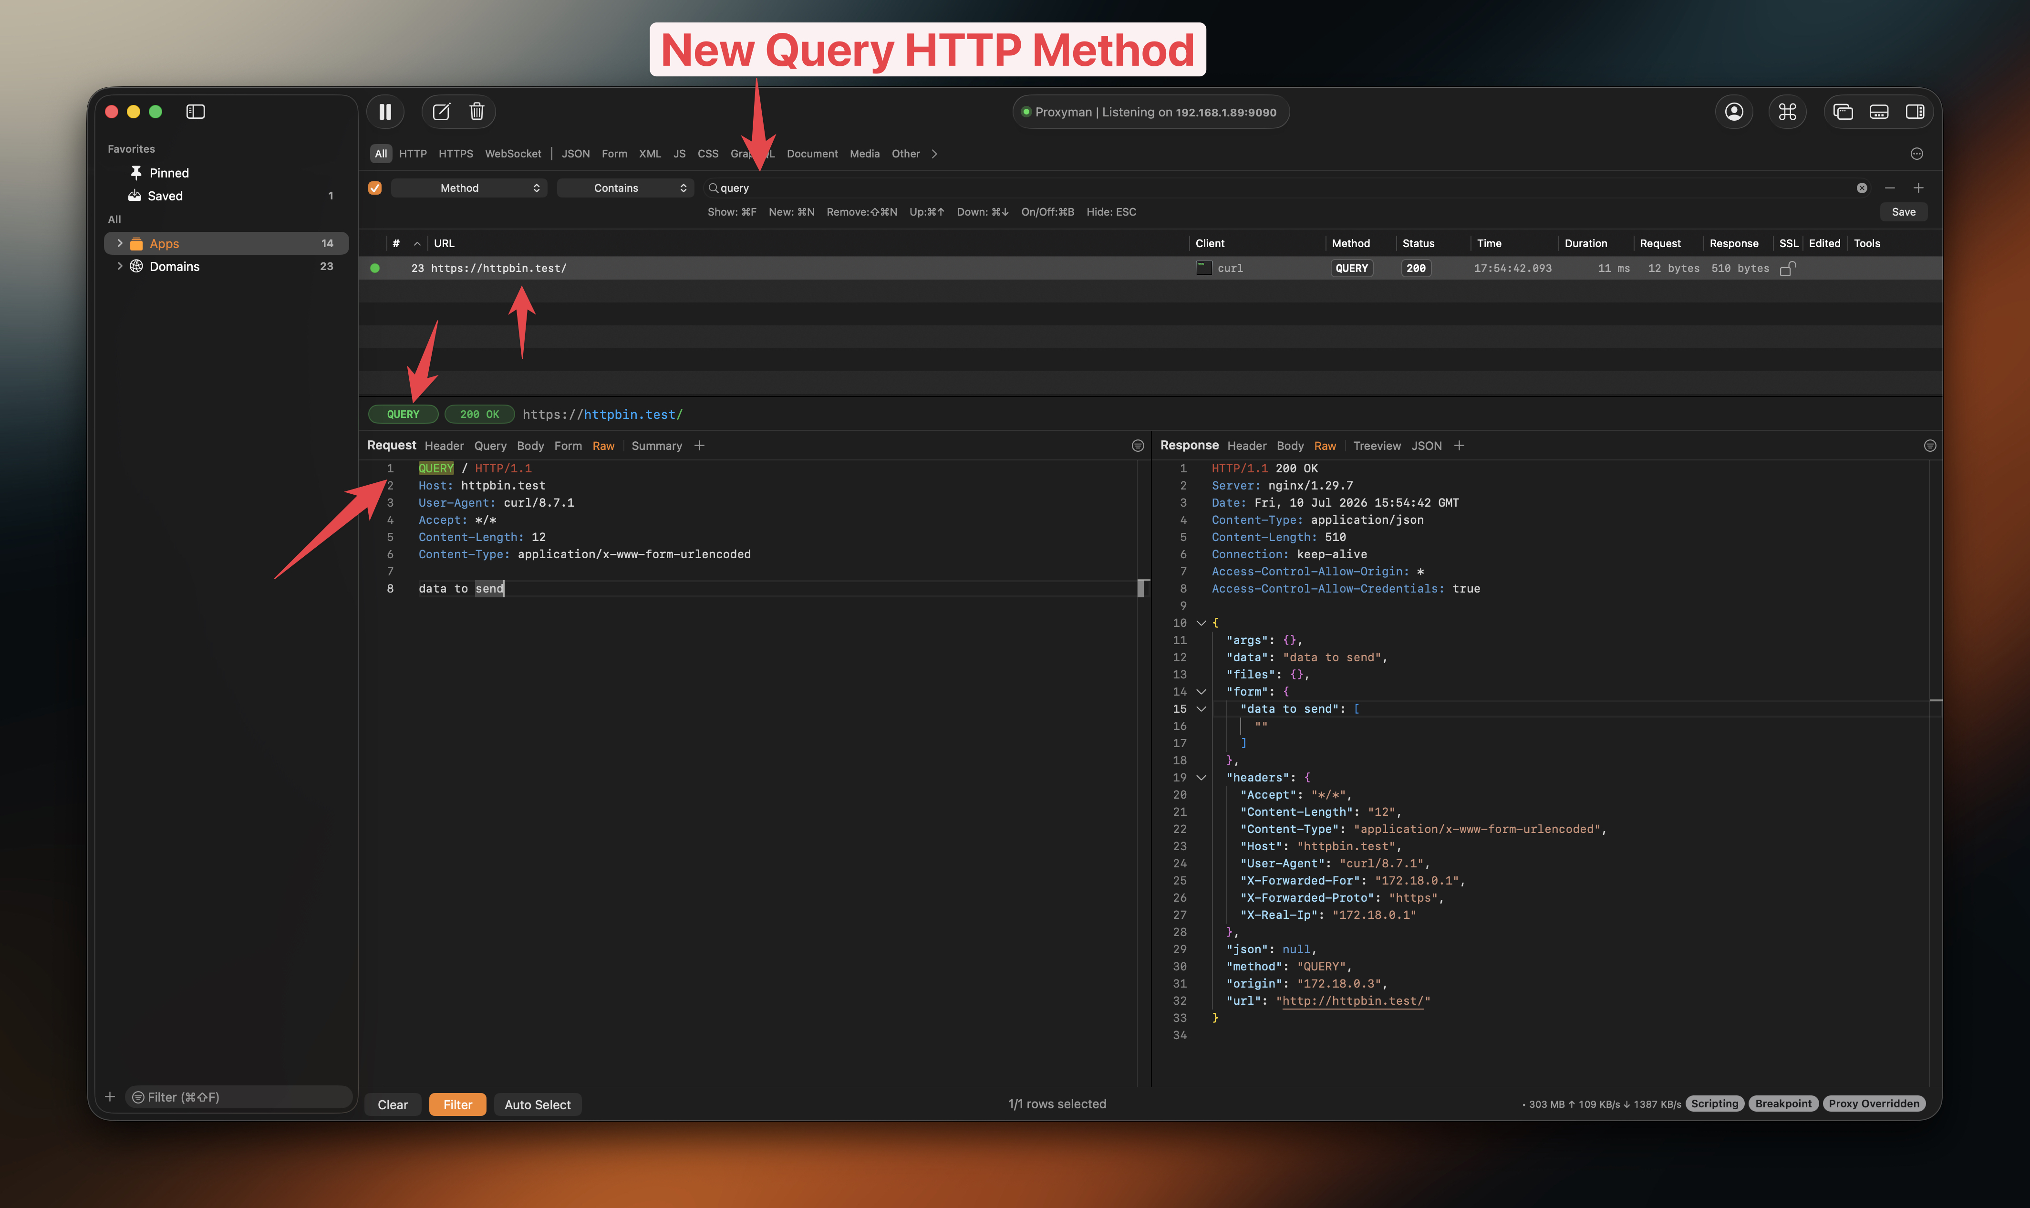Click the Clear button
The image size is (2030, 1208).
tap(392, 1104)
